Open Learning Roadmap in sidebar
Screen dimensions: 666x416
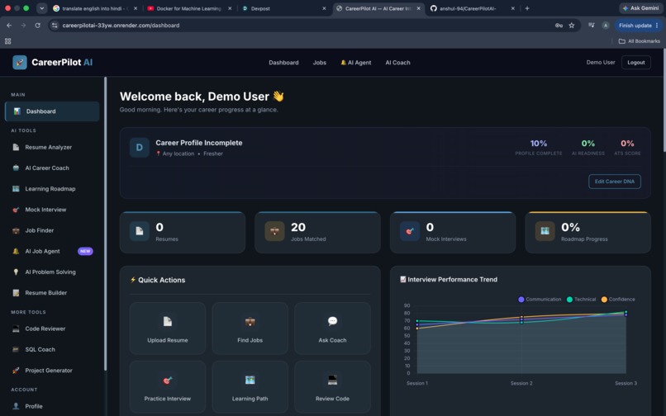click(52, 189)
